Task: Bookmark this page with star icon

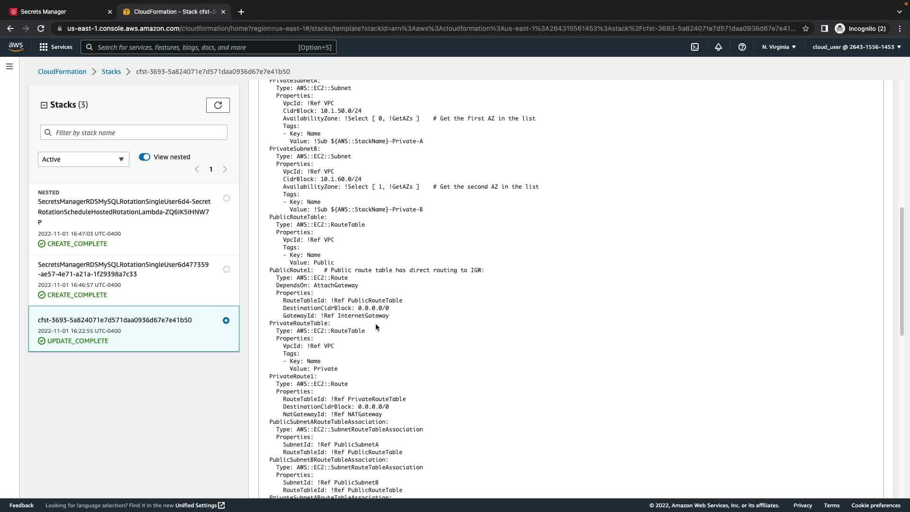Action: coord(805,28)
